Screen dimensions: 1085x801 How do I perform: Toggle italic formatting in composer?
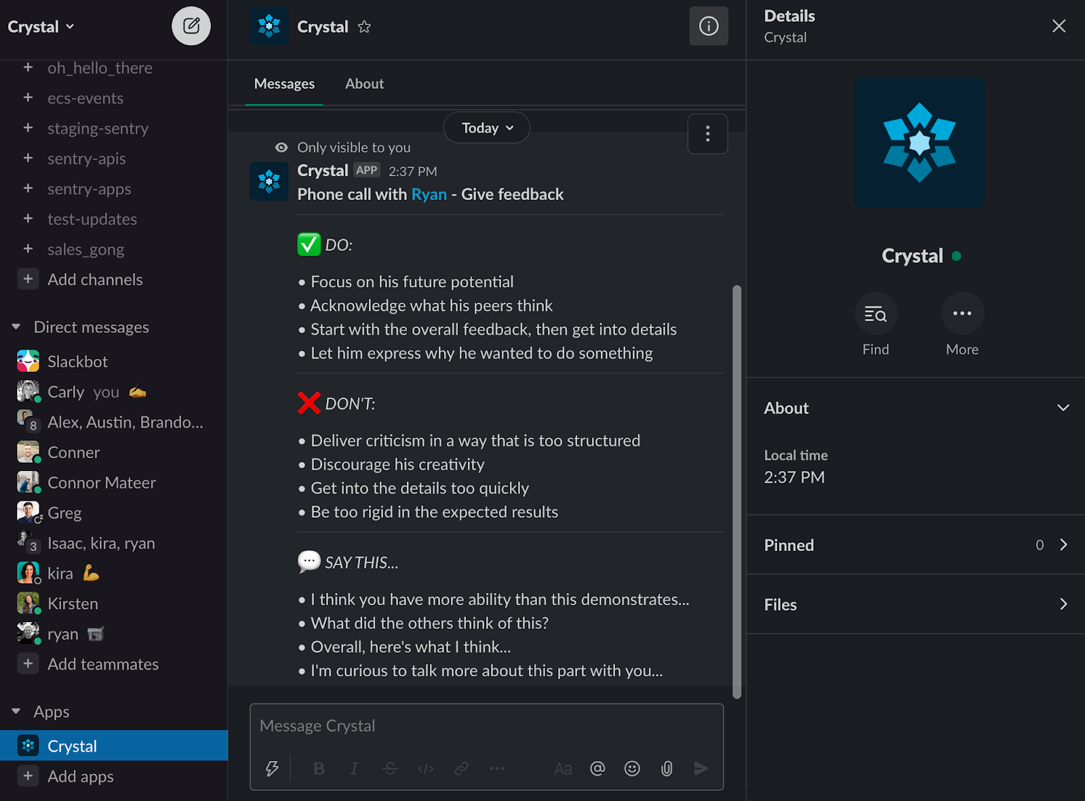(354, 768)
